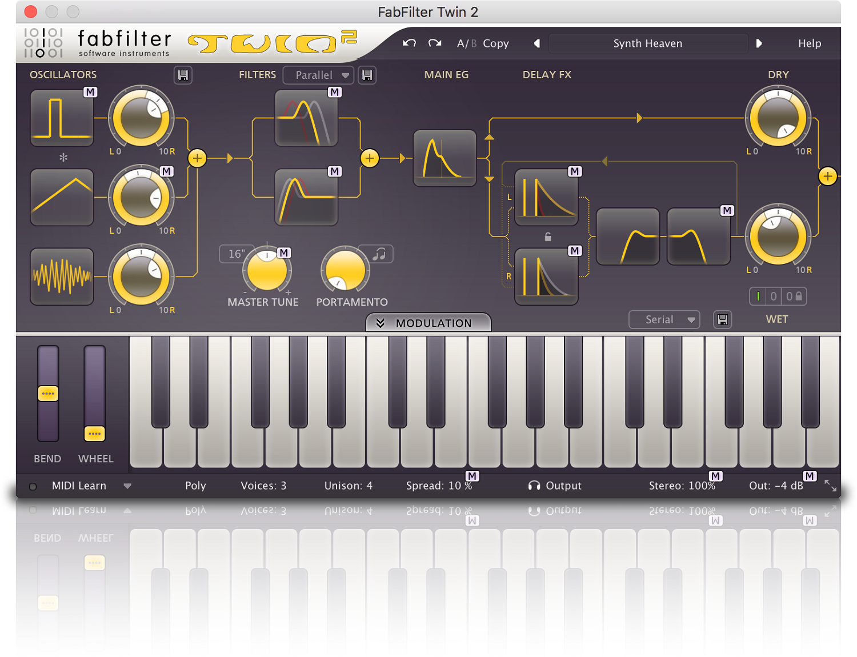This screenshot has width=857, height=657.
Task: Select the pulse wave oscillator display
Action: pyautogui.click(x=62, y=118)
